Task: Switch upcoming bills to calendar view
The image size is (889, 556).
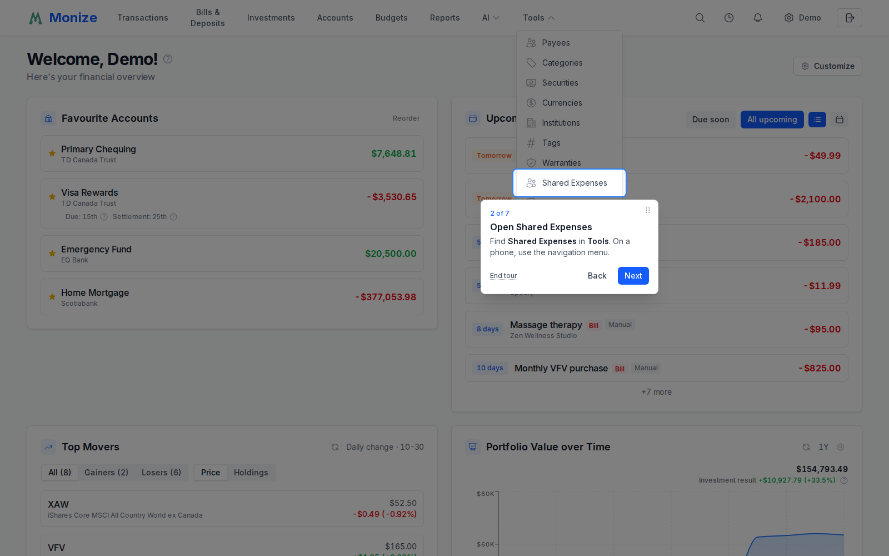Action: tap(840, 120)
